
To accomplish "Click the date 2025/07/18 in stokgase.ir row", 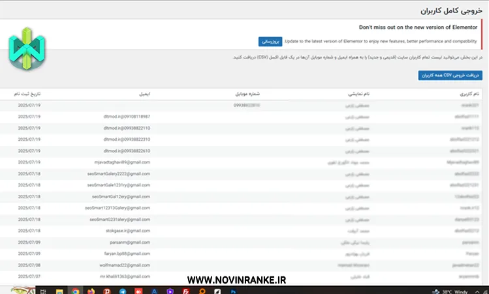I will [x=29, y=231].
